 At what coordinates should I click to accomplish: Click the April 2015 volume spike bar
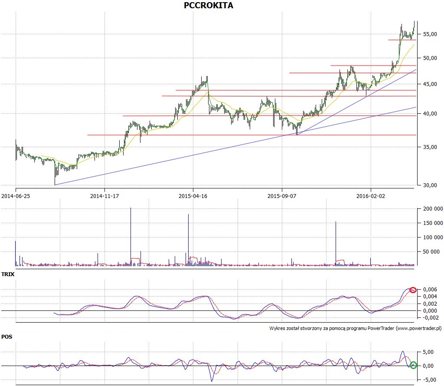(188, 240)
